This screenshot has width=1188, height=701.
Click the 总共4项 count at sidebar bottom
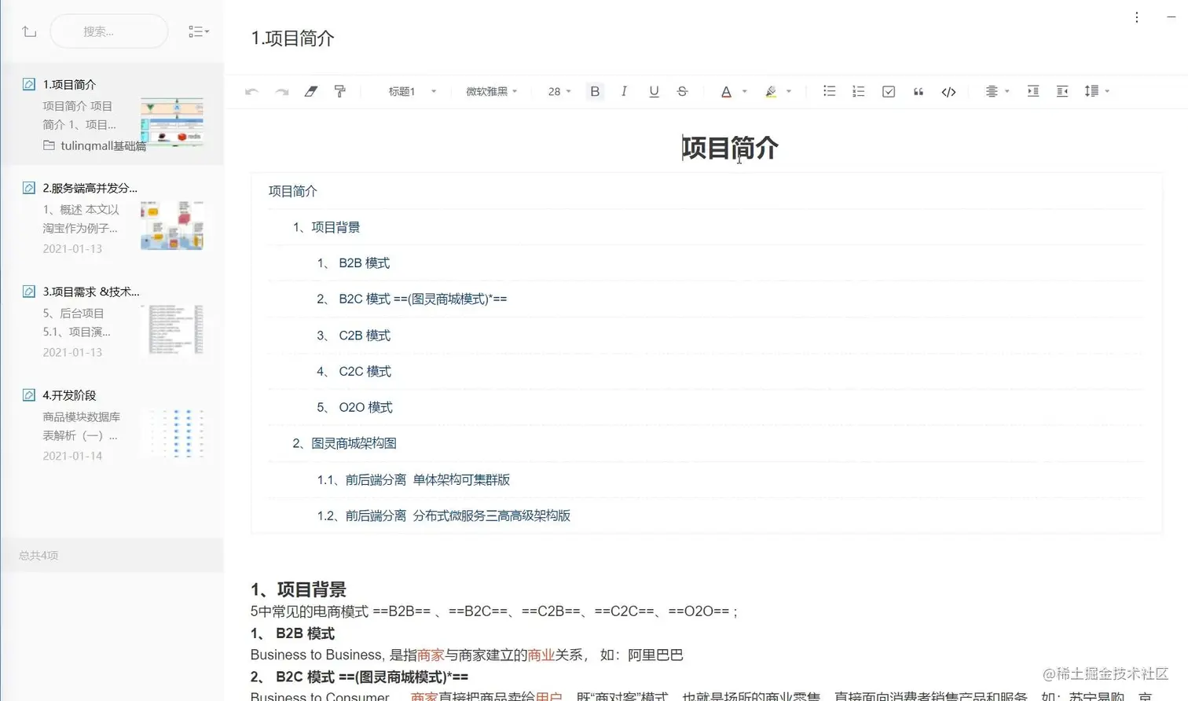pyautogui.click(x=38, y=556)
